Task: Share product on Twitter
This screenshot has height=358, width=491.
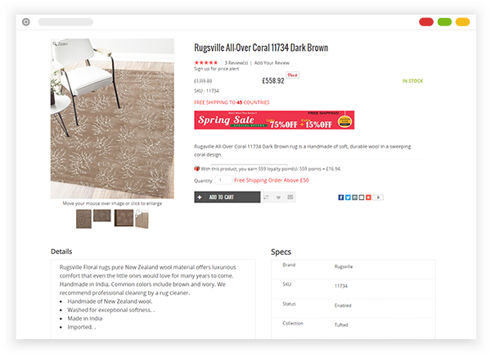Action: click(348, 197)
